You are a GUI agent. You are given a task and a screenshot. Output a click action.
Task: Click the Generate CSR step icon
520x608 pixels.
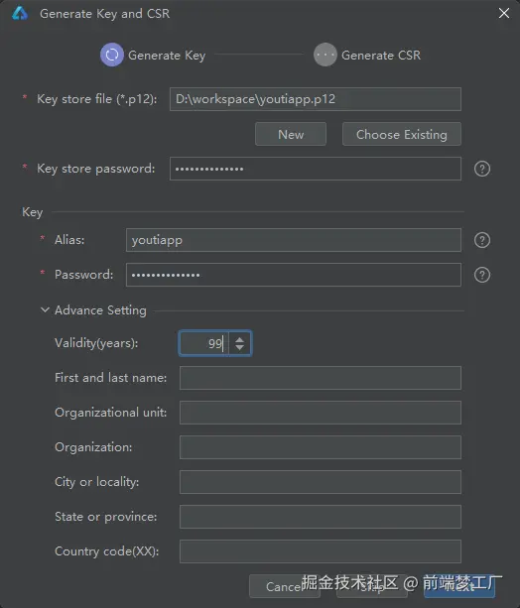click(x=325, y=55)
